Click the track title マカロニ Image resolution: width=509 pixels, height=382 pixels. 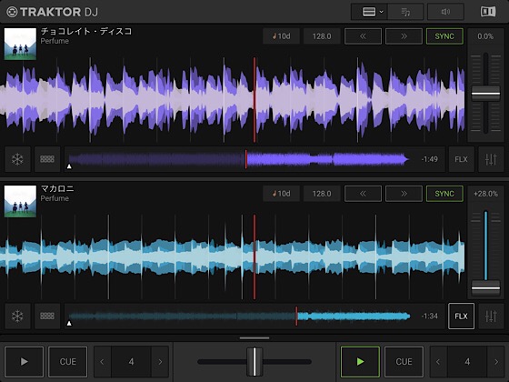(57, 189)
